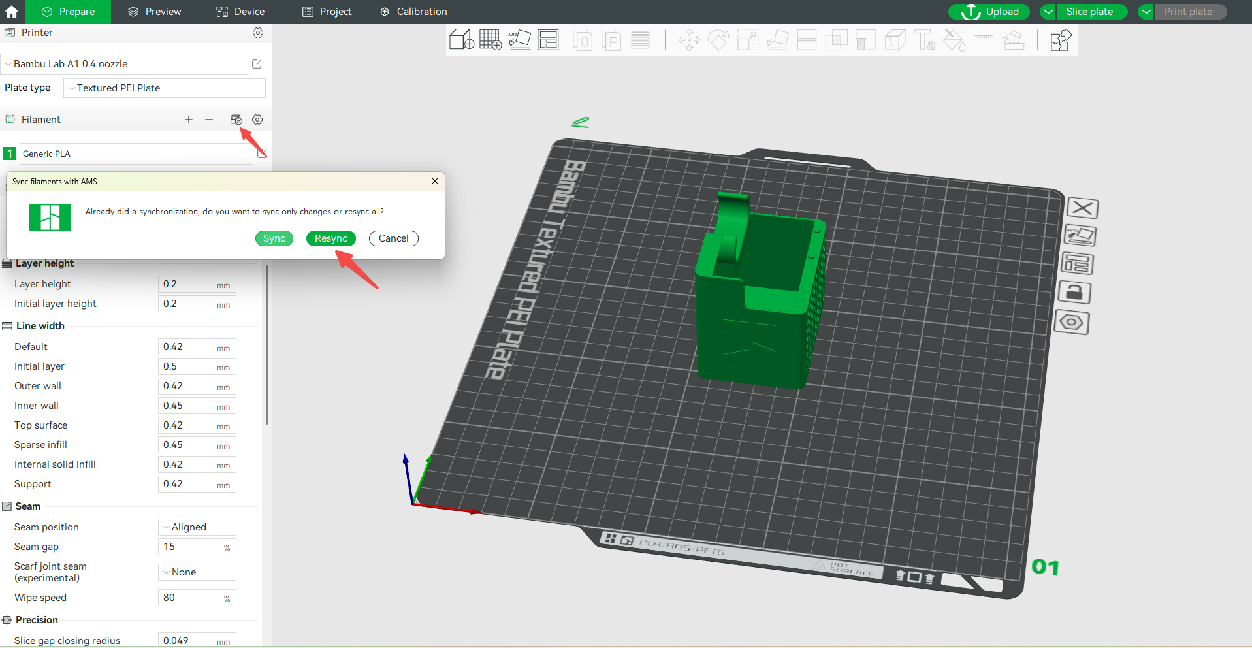
Task: Cancel the AMS sync dialog
Action: click(x=394, y=238)
